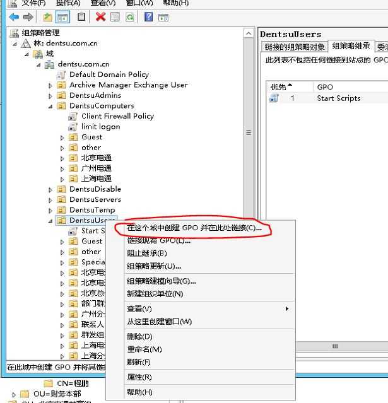Screen dimensions: 388x403
Task: Choose 删除(D) from context menu
Action: 139,336
